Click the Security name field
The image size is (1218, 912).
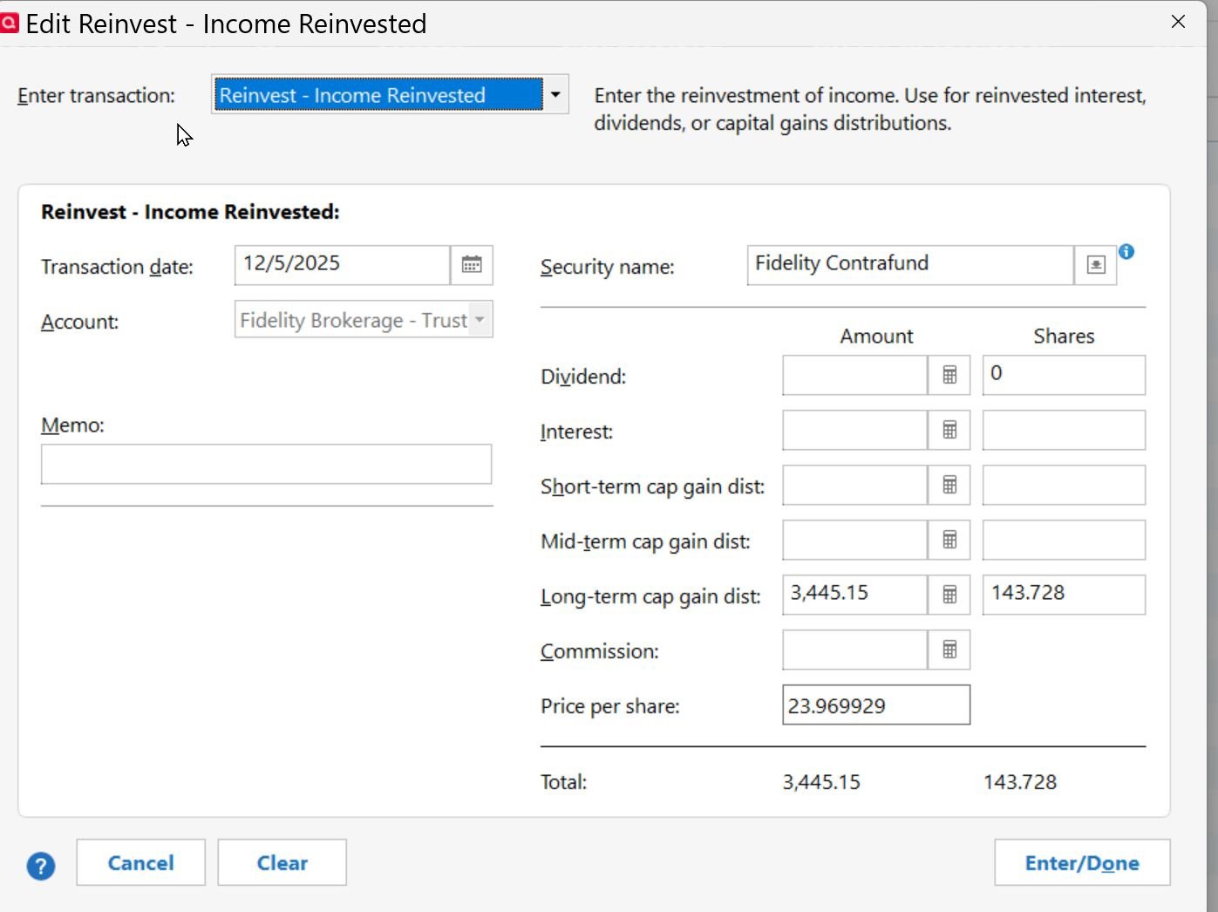(910, 265)
